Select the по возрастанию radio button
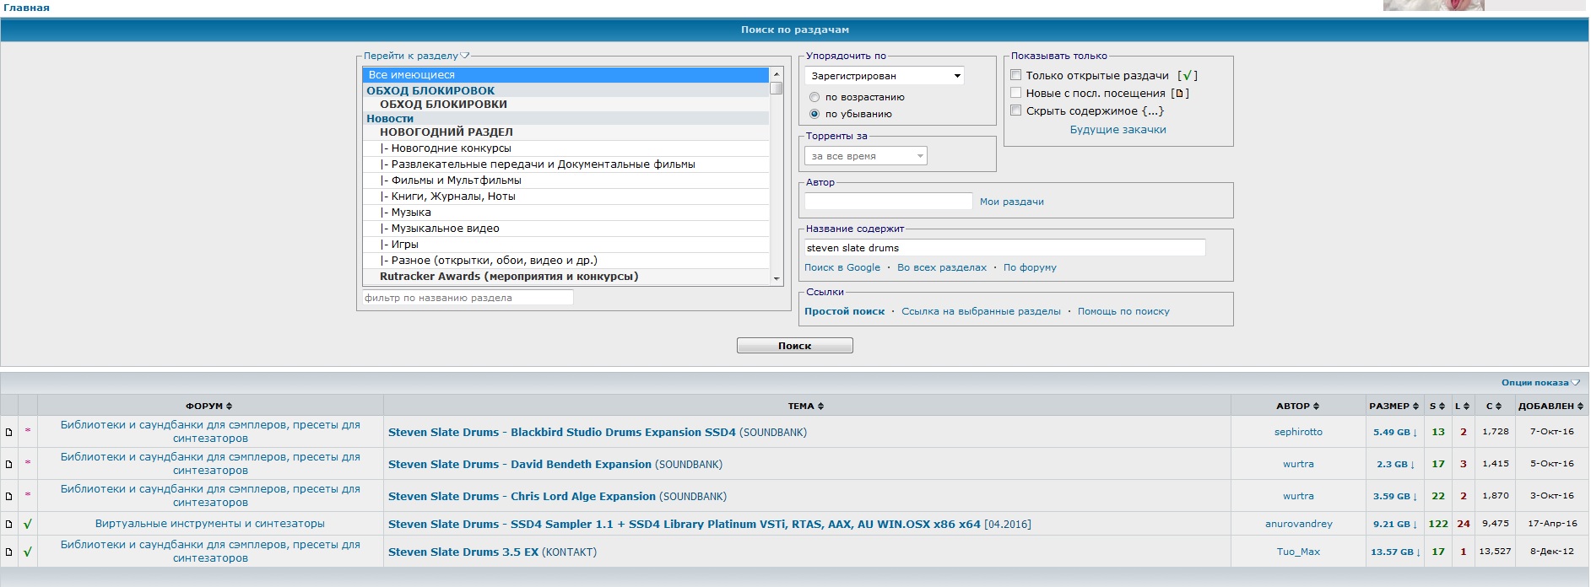This screenshot has height=587, width=1591. (x=814, y=97)
